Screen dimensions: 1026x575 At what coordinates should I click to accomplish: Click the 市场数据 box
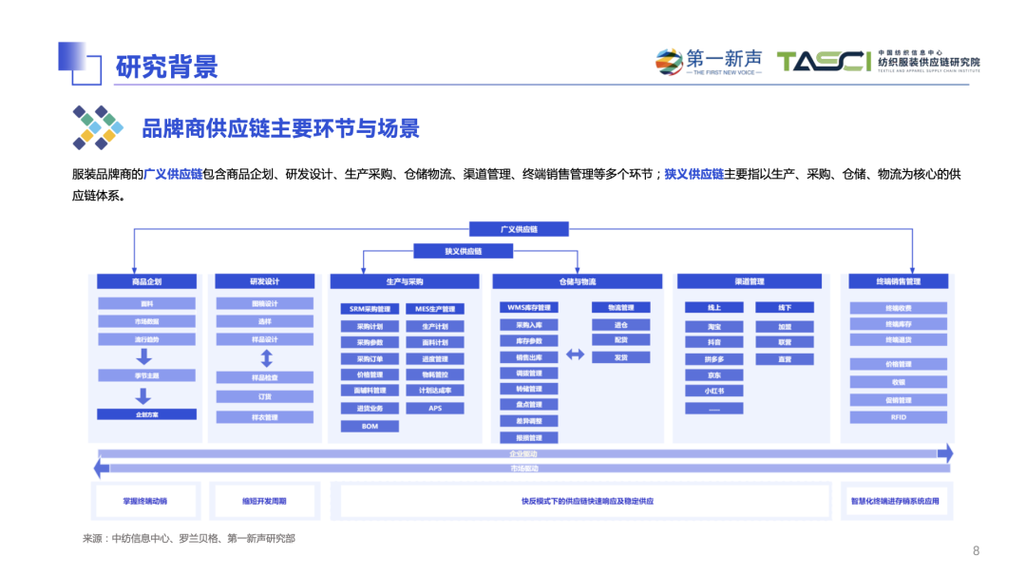pyautogui.click(x=146, y=321)
